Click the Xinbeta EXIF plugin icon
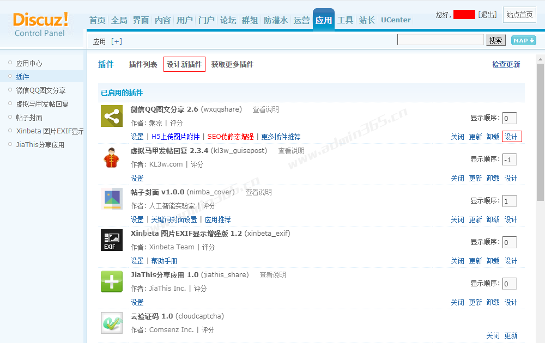Image resolution: width=545 pixels, height=343 pixels. [x=112, y=240]
